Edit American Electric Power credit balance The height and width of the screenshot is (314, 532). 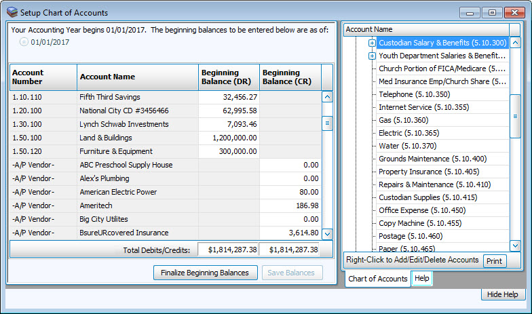[290, 192]
